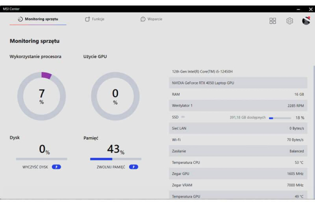Open settings via the gear icon
Viewport: 315px width, 205px height.
pos(289,20)
